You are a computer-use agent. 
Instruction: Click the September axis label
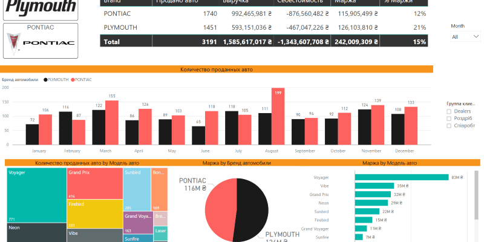tap(305, 151)
